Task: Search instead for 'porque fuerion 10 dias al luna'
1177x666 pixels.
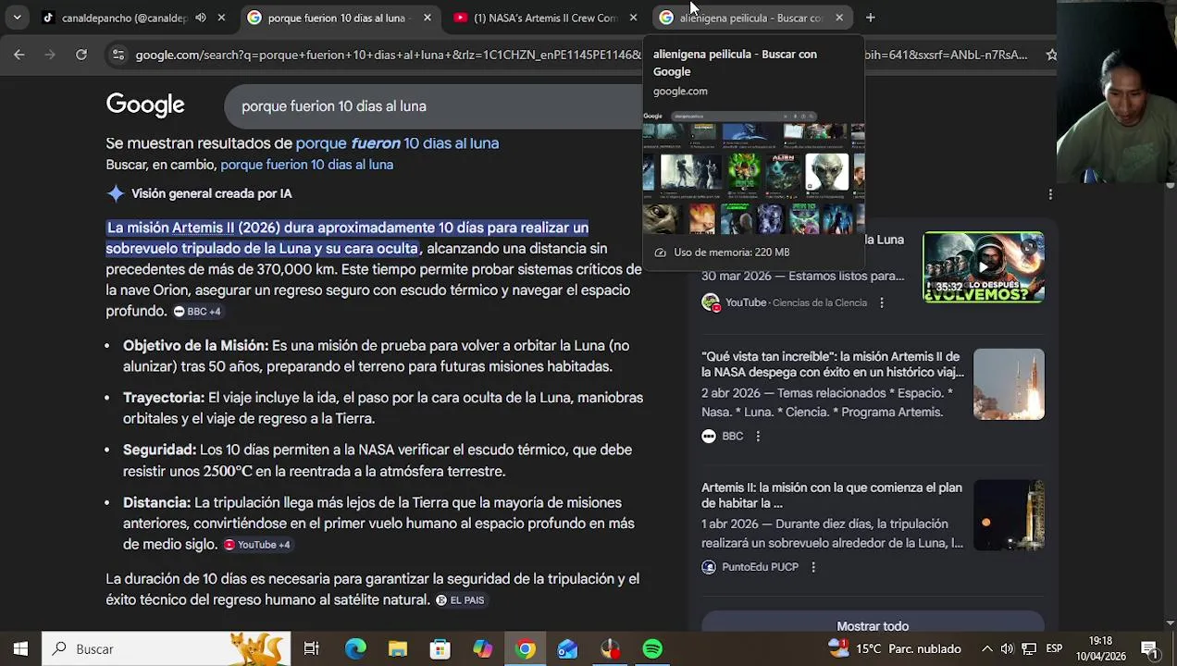Action: coord(306,165)
